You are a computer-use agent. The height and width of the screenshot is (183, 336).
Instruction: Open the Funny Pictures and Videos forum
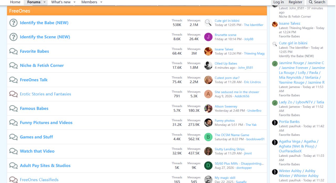point(46,123)
